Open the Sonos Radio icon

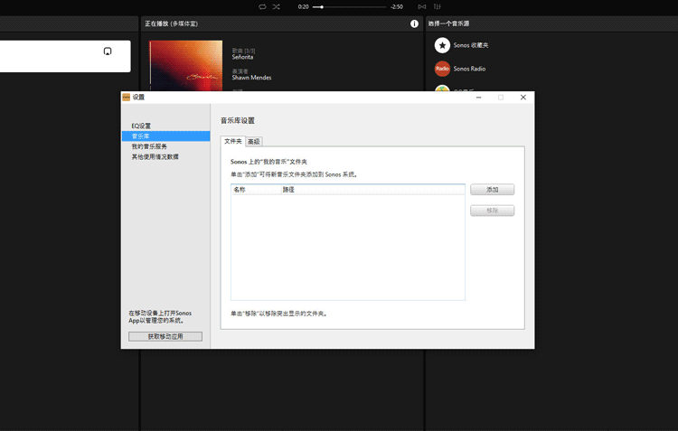pyautogui.click(x=442, y=69)
